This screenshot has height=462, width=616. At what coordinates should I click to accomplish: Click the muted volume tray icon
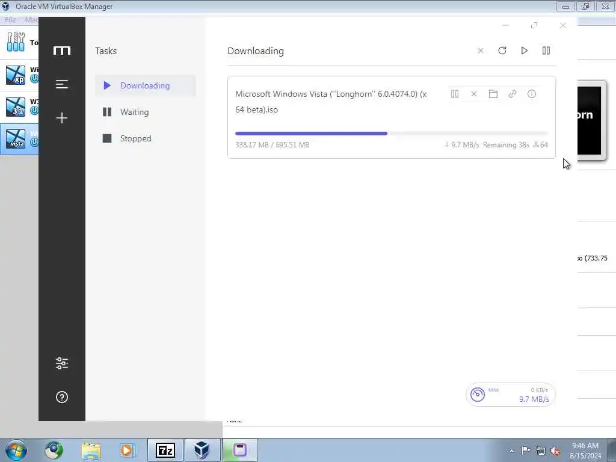pos(555,451)
